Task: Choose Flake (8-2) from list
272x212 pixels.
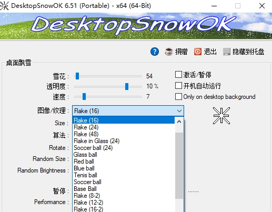Action: [x=124, y=196]
